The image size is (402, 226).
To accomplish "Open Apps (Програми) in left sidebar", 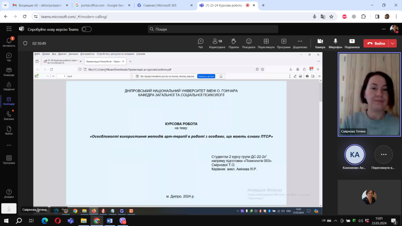I will pos(9,160).
